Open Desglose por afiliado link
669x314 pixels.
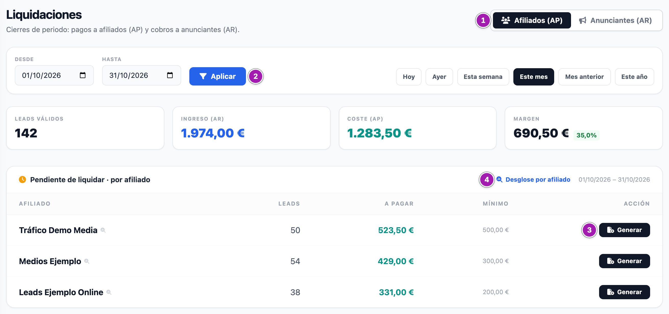(x=534, y=180)
